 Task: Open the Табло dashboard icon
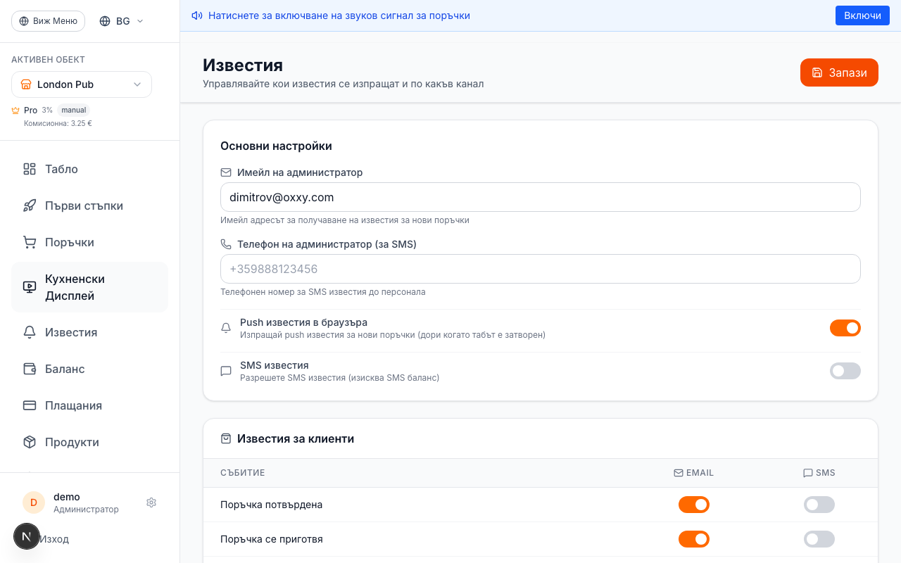29,169
